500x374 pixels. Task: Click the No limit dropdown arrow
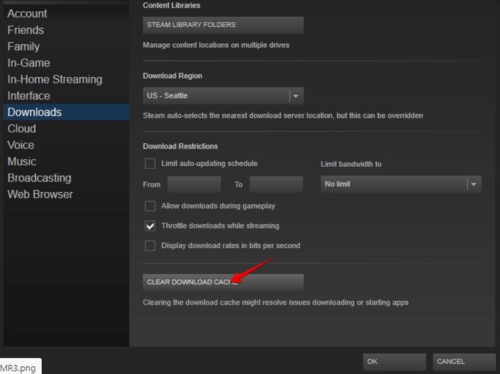click(474, 184)
